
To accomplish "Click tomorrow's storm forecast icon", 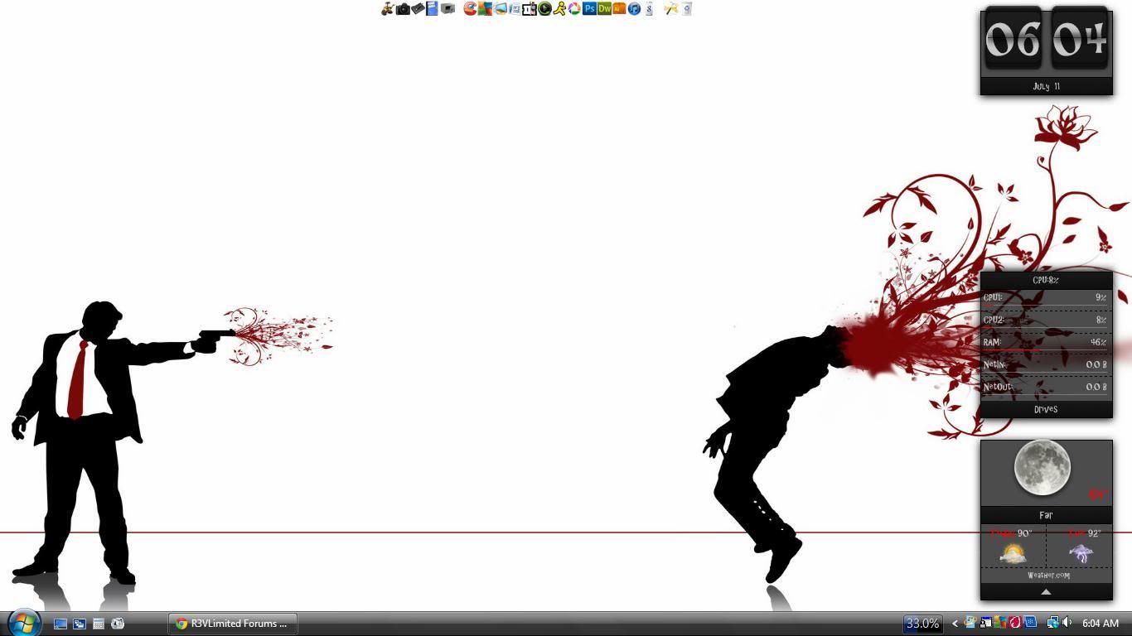I will click(1080, 554).
